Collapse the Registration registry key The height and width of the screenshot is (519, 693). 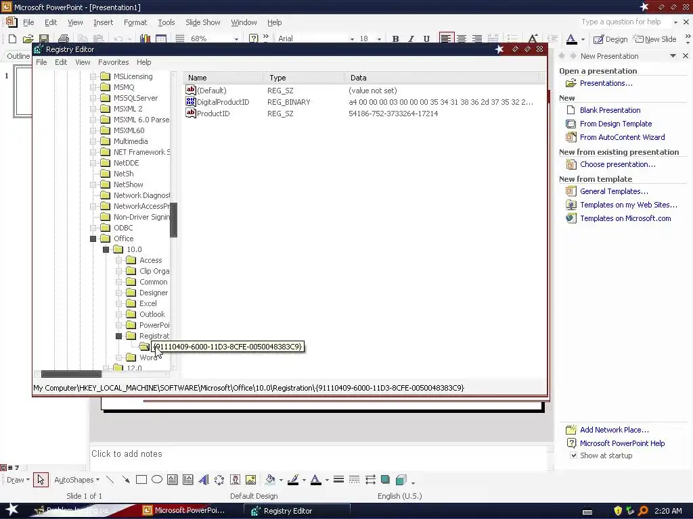119,336
